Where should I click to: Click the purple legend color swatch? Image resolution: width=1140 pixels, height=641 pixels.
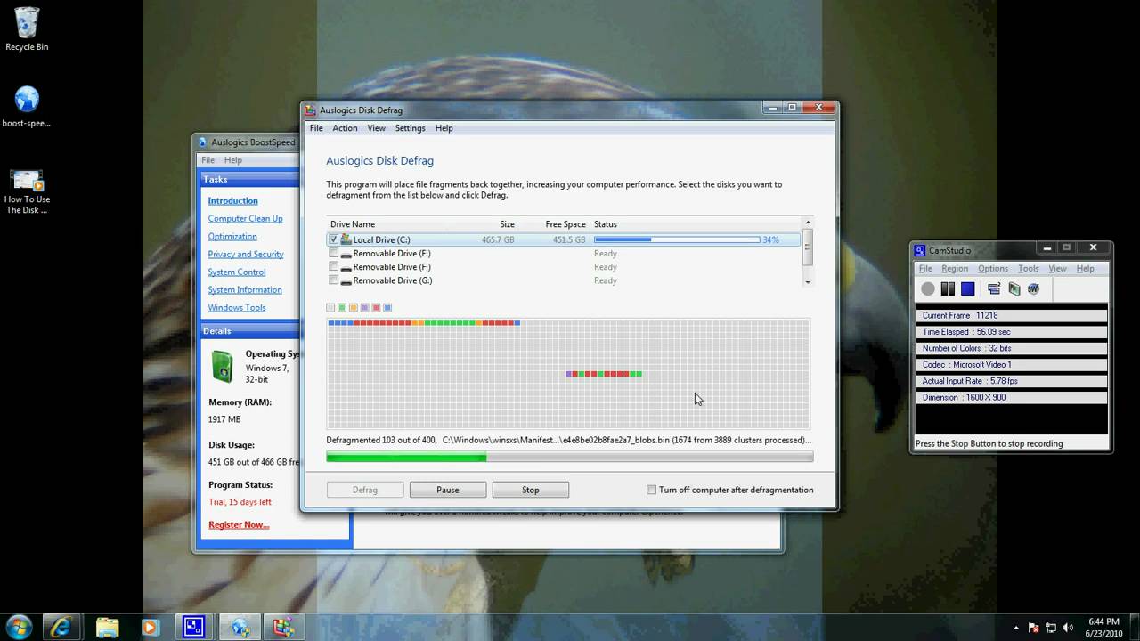(x=364, y=308)
